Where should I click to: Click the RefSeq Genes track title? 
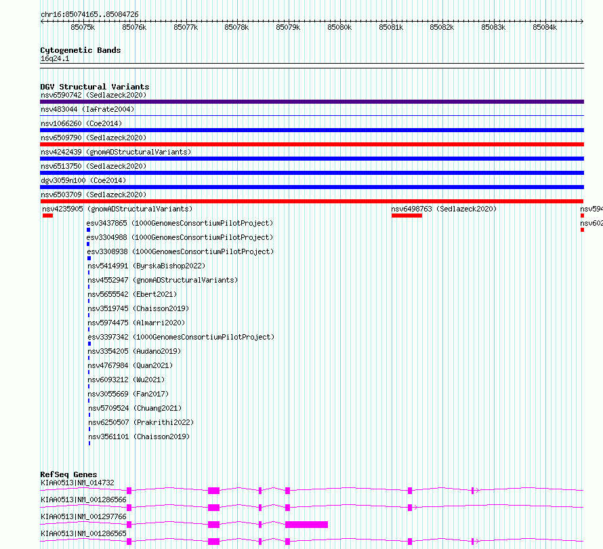[x=68, y=474]
